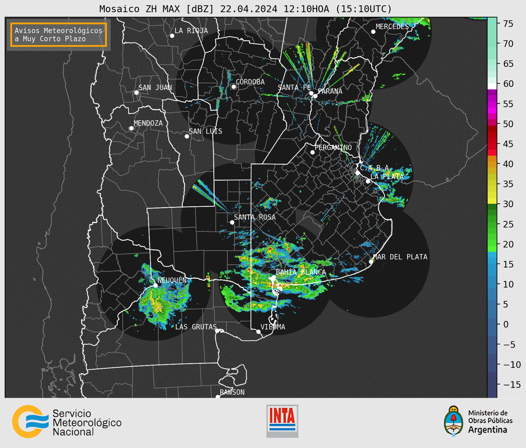Click the CÓRDOBA city marker dot
Viewport: 526px width, 448px height.
pyautogui.click(x=234, y=87)
